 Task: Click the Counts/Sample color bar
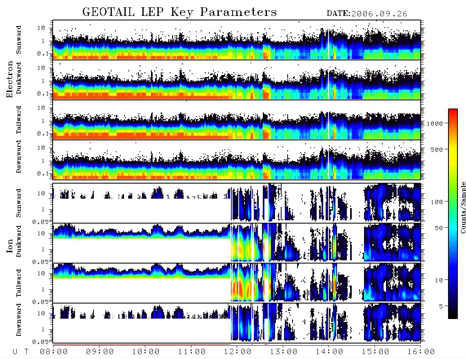tap(453, 214)
